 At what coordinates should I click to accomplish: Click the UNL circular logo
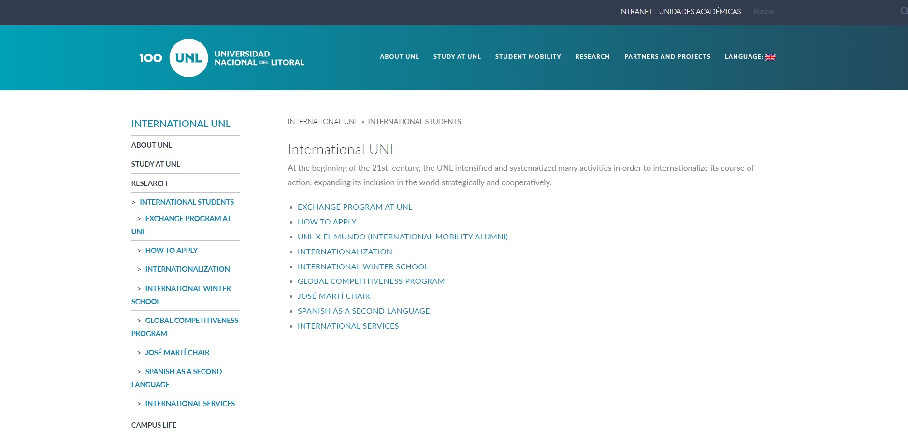click(188, 58)
